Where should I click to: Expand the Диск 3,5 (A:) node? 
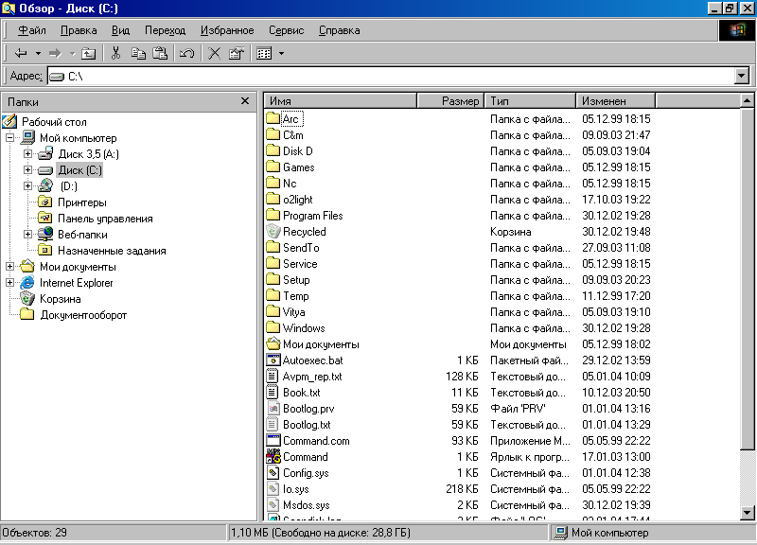tap(28, 154)
